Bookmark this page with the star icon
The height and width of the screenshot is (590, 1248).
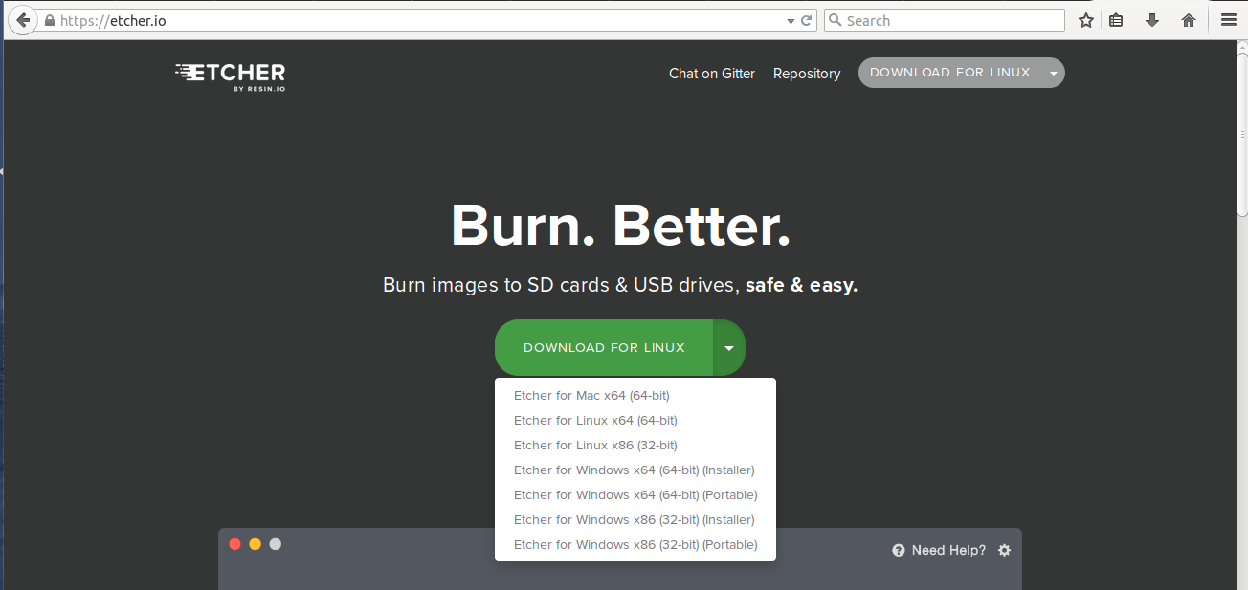1086,20
